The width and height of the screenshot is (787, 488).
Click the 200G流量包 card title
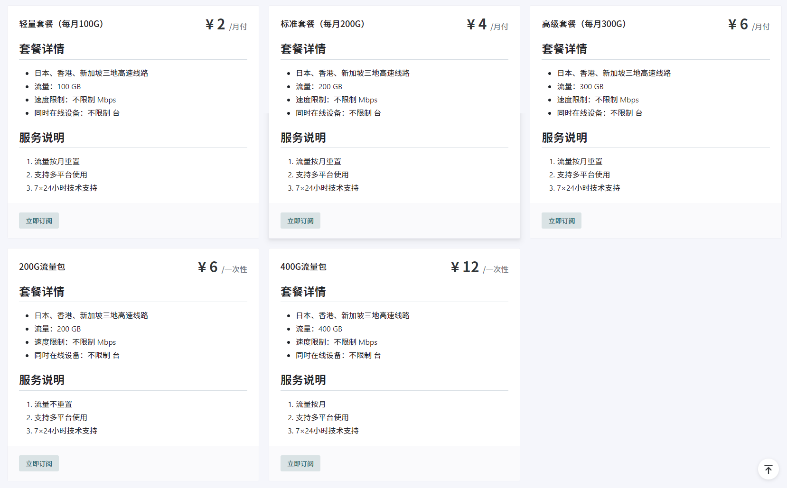pyautogui.click(x=42, y=267)
